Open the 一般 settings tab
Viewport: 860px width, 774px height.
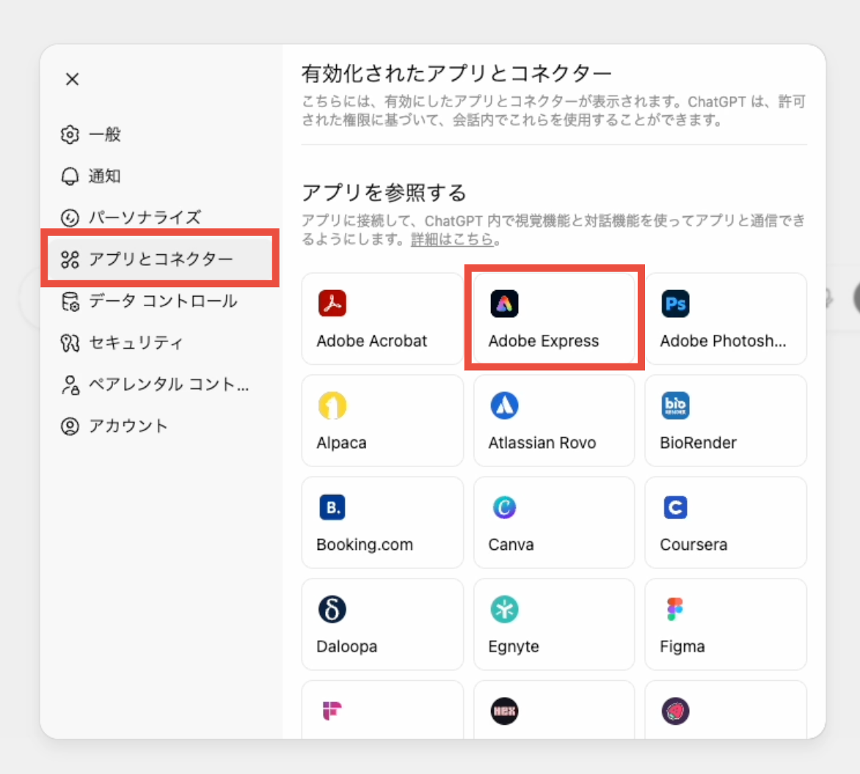point(104,134)
